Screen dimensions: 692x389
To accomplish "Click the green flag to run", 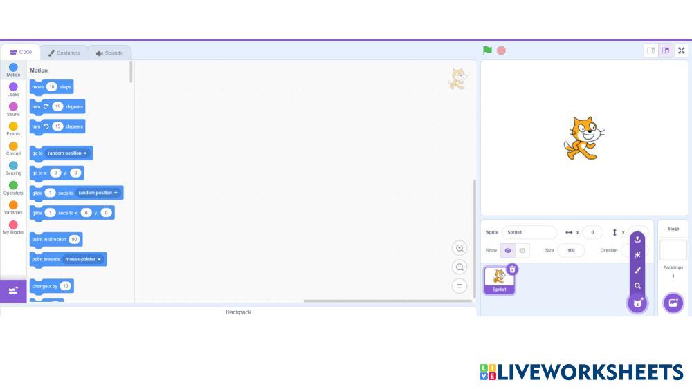I will (487, 50).
